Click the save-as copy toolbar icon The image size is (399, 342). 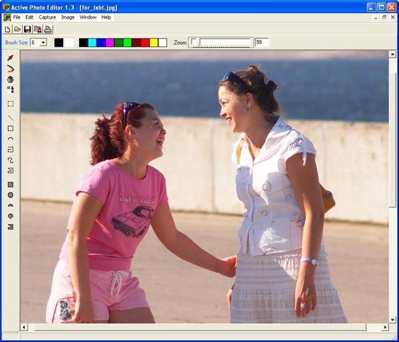pyautogui.click(x=38, y=29)
